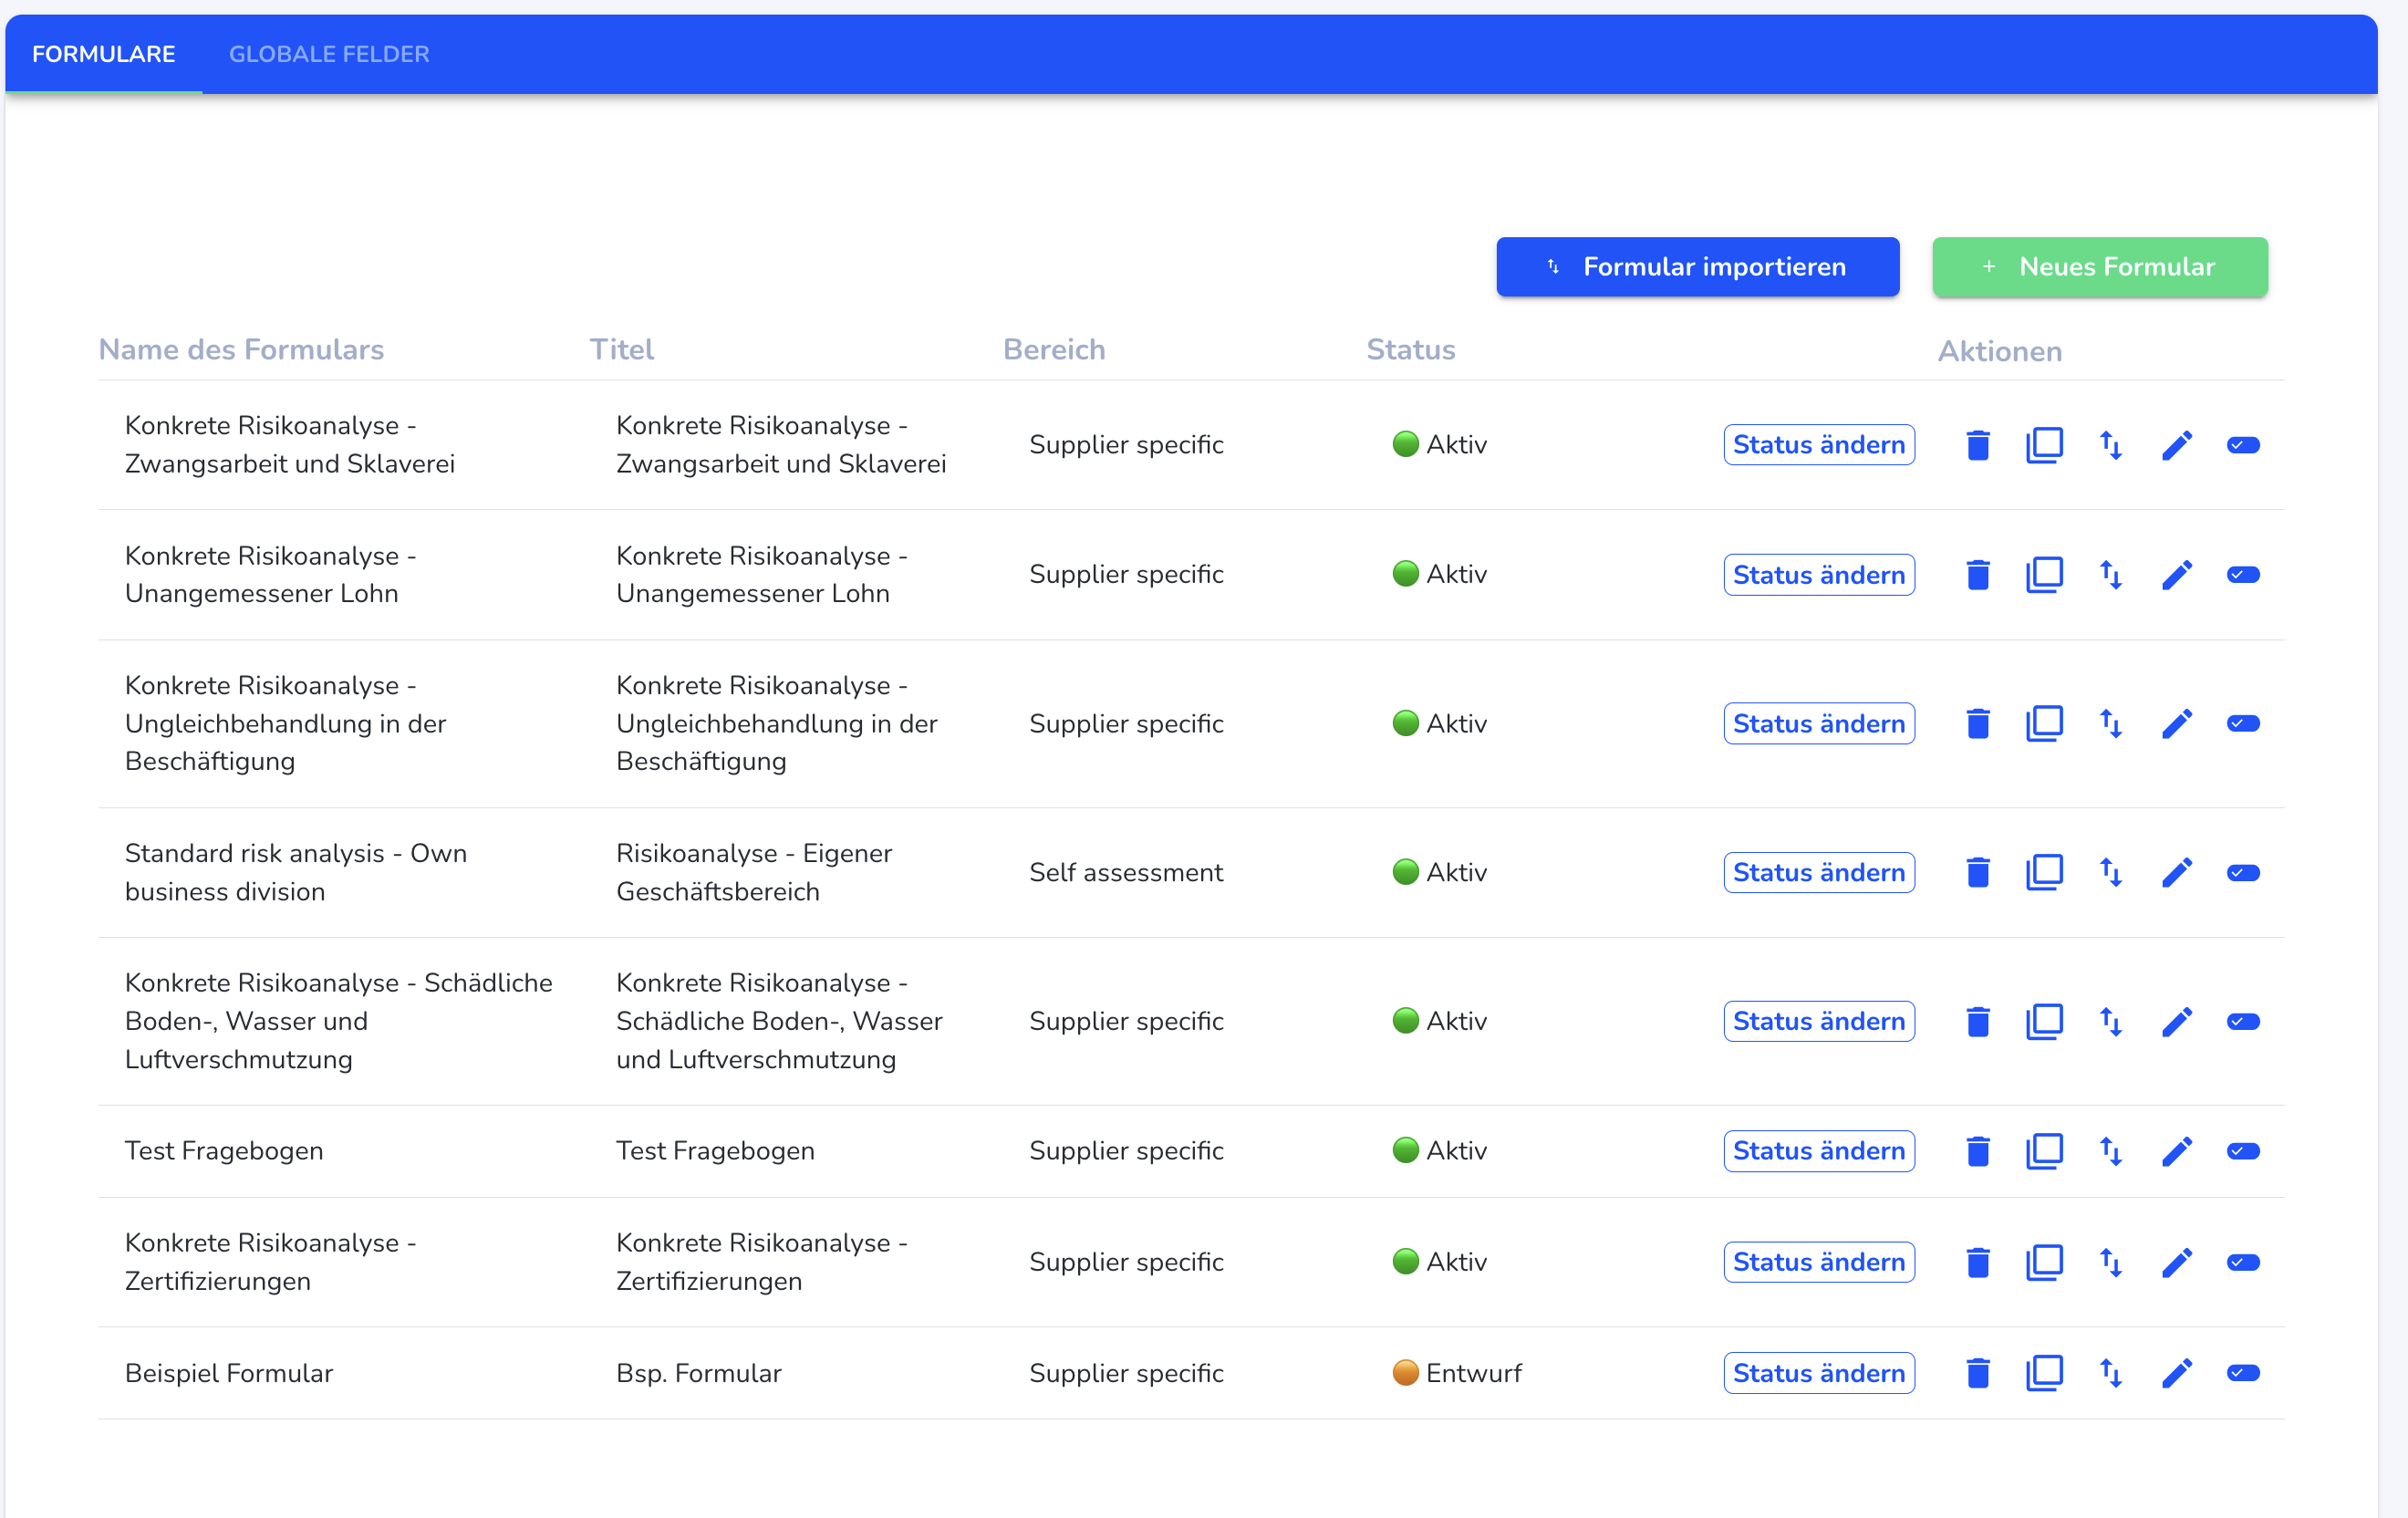Toggle checkmark pill in Zwangsarbeit und Sklaverei row
This screenshot has width=2408, height=1518.
[2243, 445]
